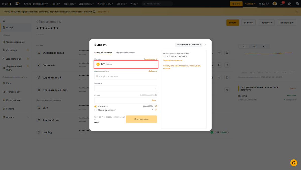Click the download app icon
Viewport: 301px width, 170px height.
pyautogui.click(x=290, y=4)
